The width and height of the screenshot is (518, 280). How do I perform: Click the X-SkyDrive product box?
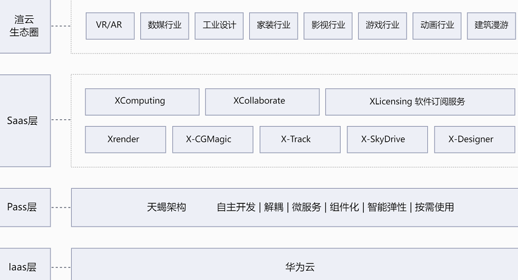point(387,139)
